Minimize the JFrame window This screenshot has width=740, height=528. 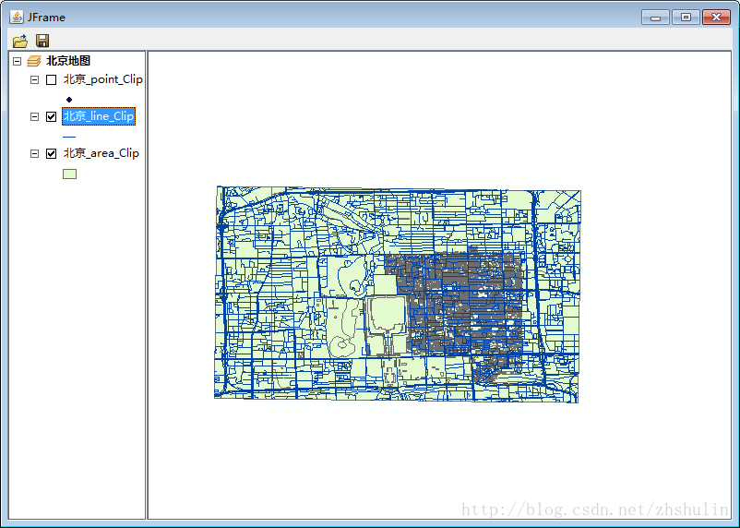click(655, 17)
